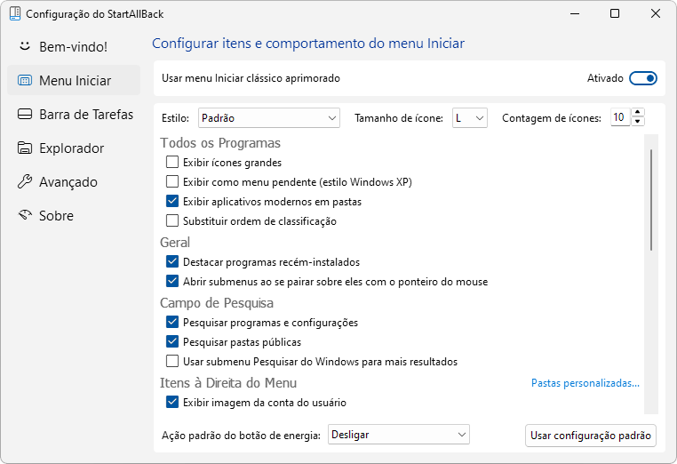Click the Barra de Tarefas sidebar icon
This screenshot has width=677, height=464.
25,114
